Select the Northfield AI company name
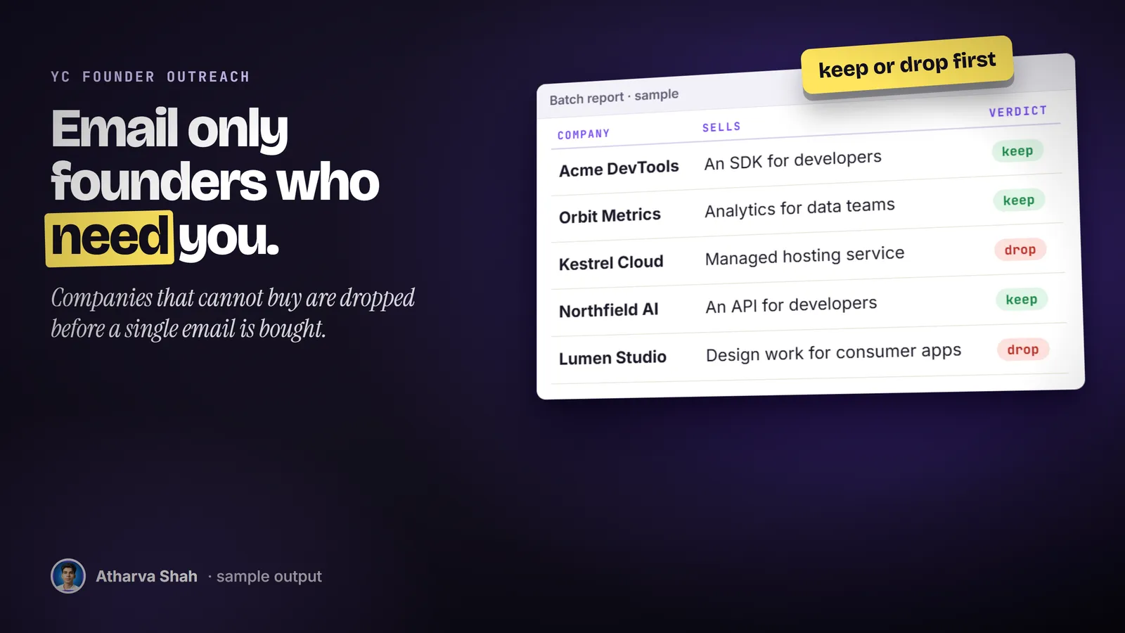Image resolution: width=1125 pixels, height=633 pixels. (609, 310)
